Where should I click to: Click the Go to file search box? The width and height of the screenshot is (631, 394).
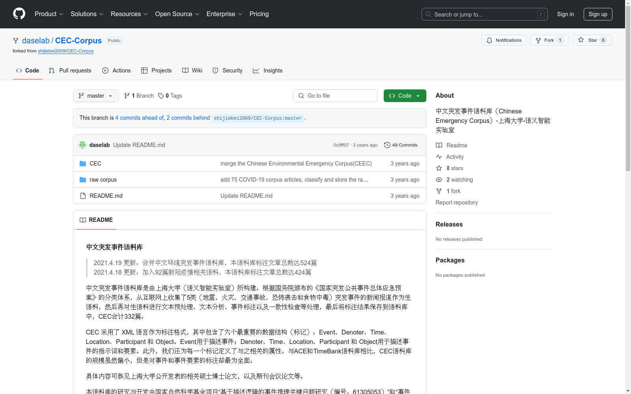coord(335,96)
